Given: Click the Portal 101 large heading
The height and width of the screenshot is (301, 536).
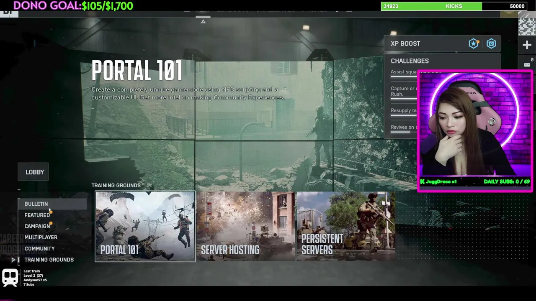Looking at the screenshot, I should click(137, 70).
